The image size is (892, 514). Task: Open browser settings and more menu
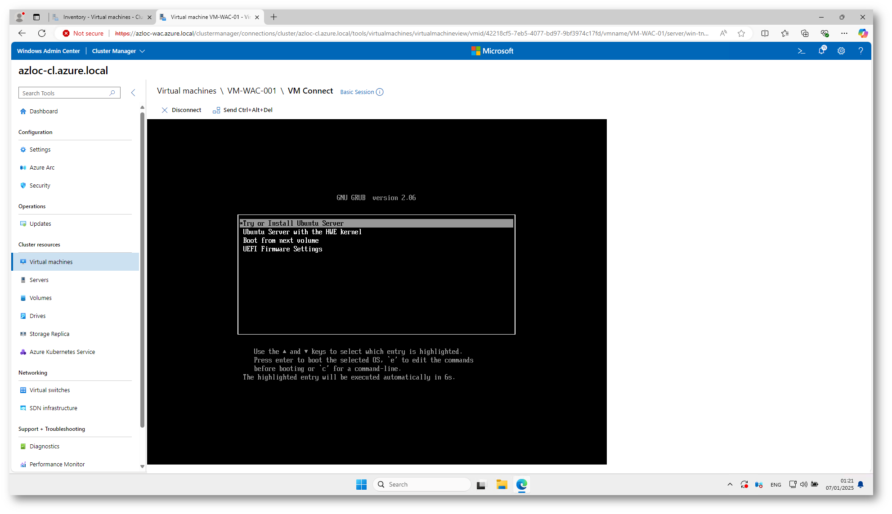coord(844,33)
